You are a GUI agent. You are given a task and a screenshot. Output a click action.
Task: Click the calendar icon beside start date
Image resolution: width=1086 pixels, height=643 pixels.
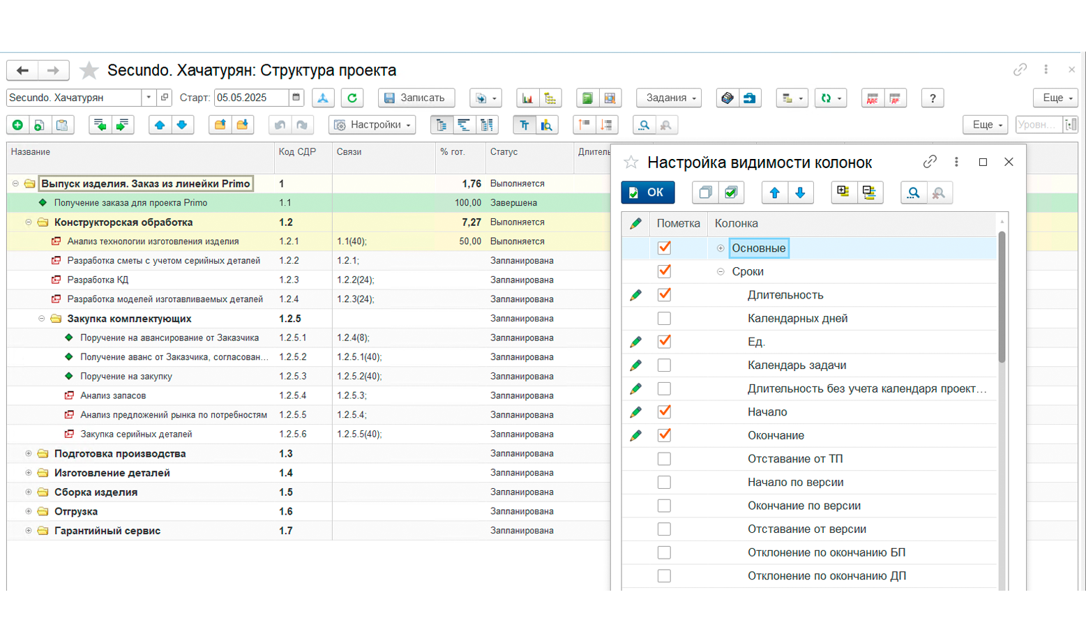click(x=296, y=98)
